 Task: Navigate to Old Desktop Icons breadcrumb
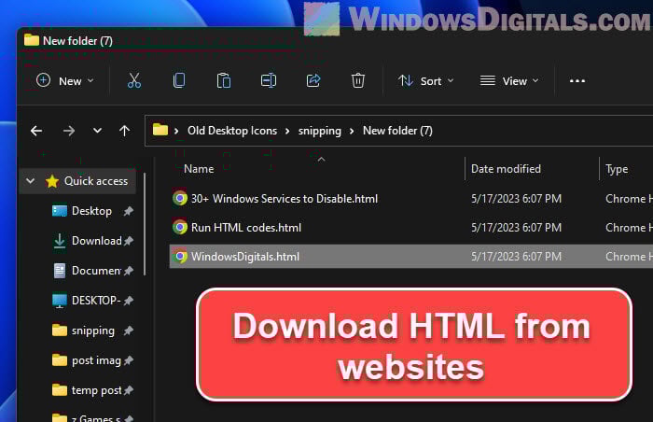point(232,131)
